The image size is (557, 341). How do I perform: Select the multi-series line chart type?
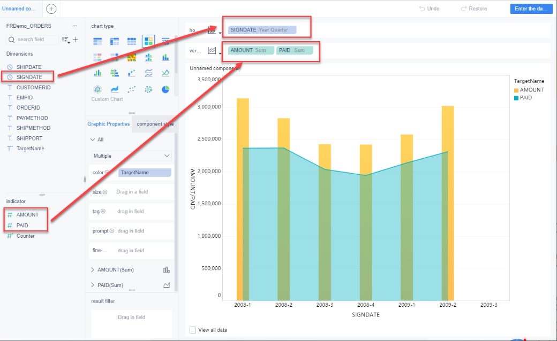[165, 73]
